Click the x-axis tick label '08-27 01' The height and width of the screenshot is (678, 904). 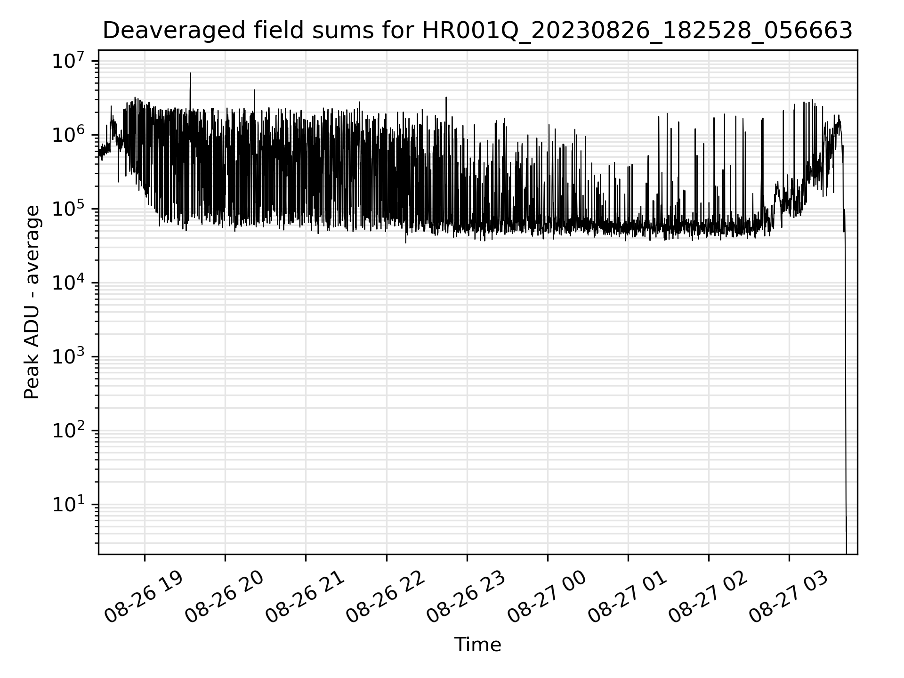click(628, 597)
